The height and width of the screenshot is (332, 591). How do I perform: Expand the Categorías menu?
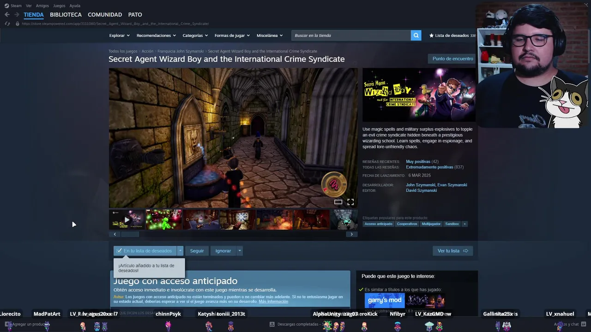[195, 36]
